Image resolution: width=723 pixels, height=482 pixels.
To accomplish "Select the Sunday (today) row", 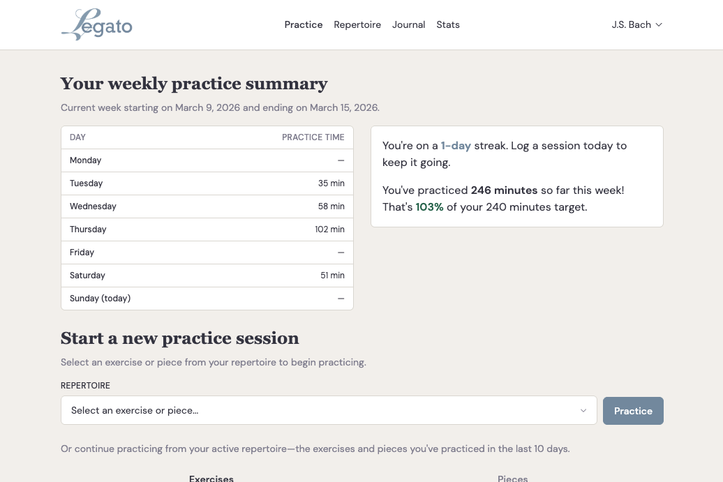I will coord(207,298).
